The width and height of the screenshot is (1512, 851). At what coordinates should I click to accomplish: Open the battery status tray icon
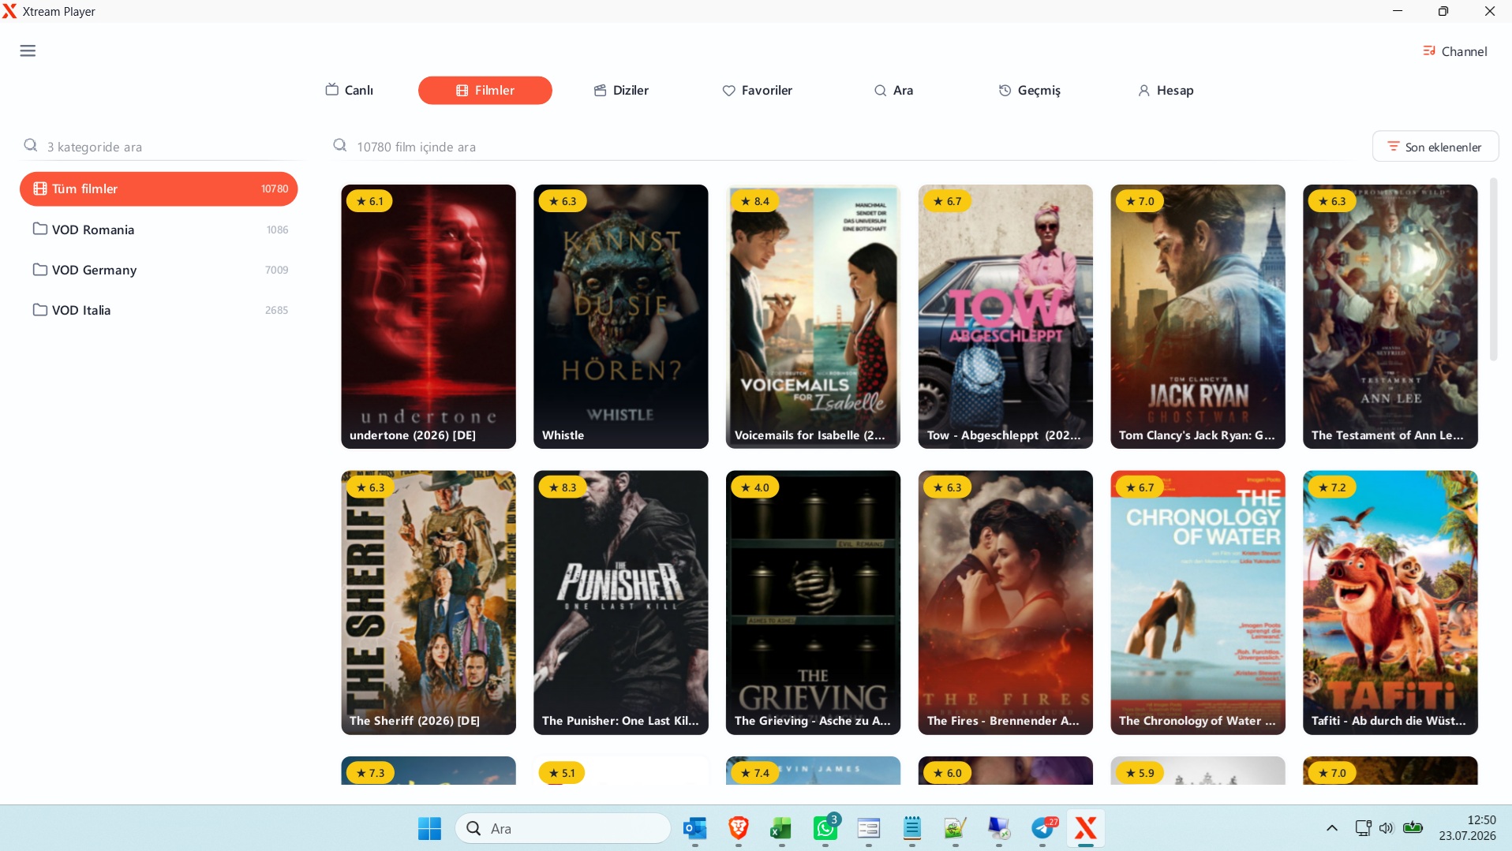(x=1413, y=828)
